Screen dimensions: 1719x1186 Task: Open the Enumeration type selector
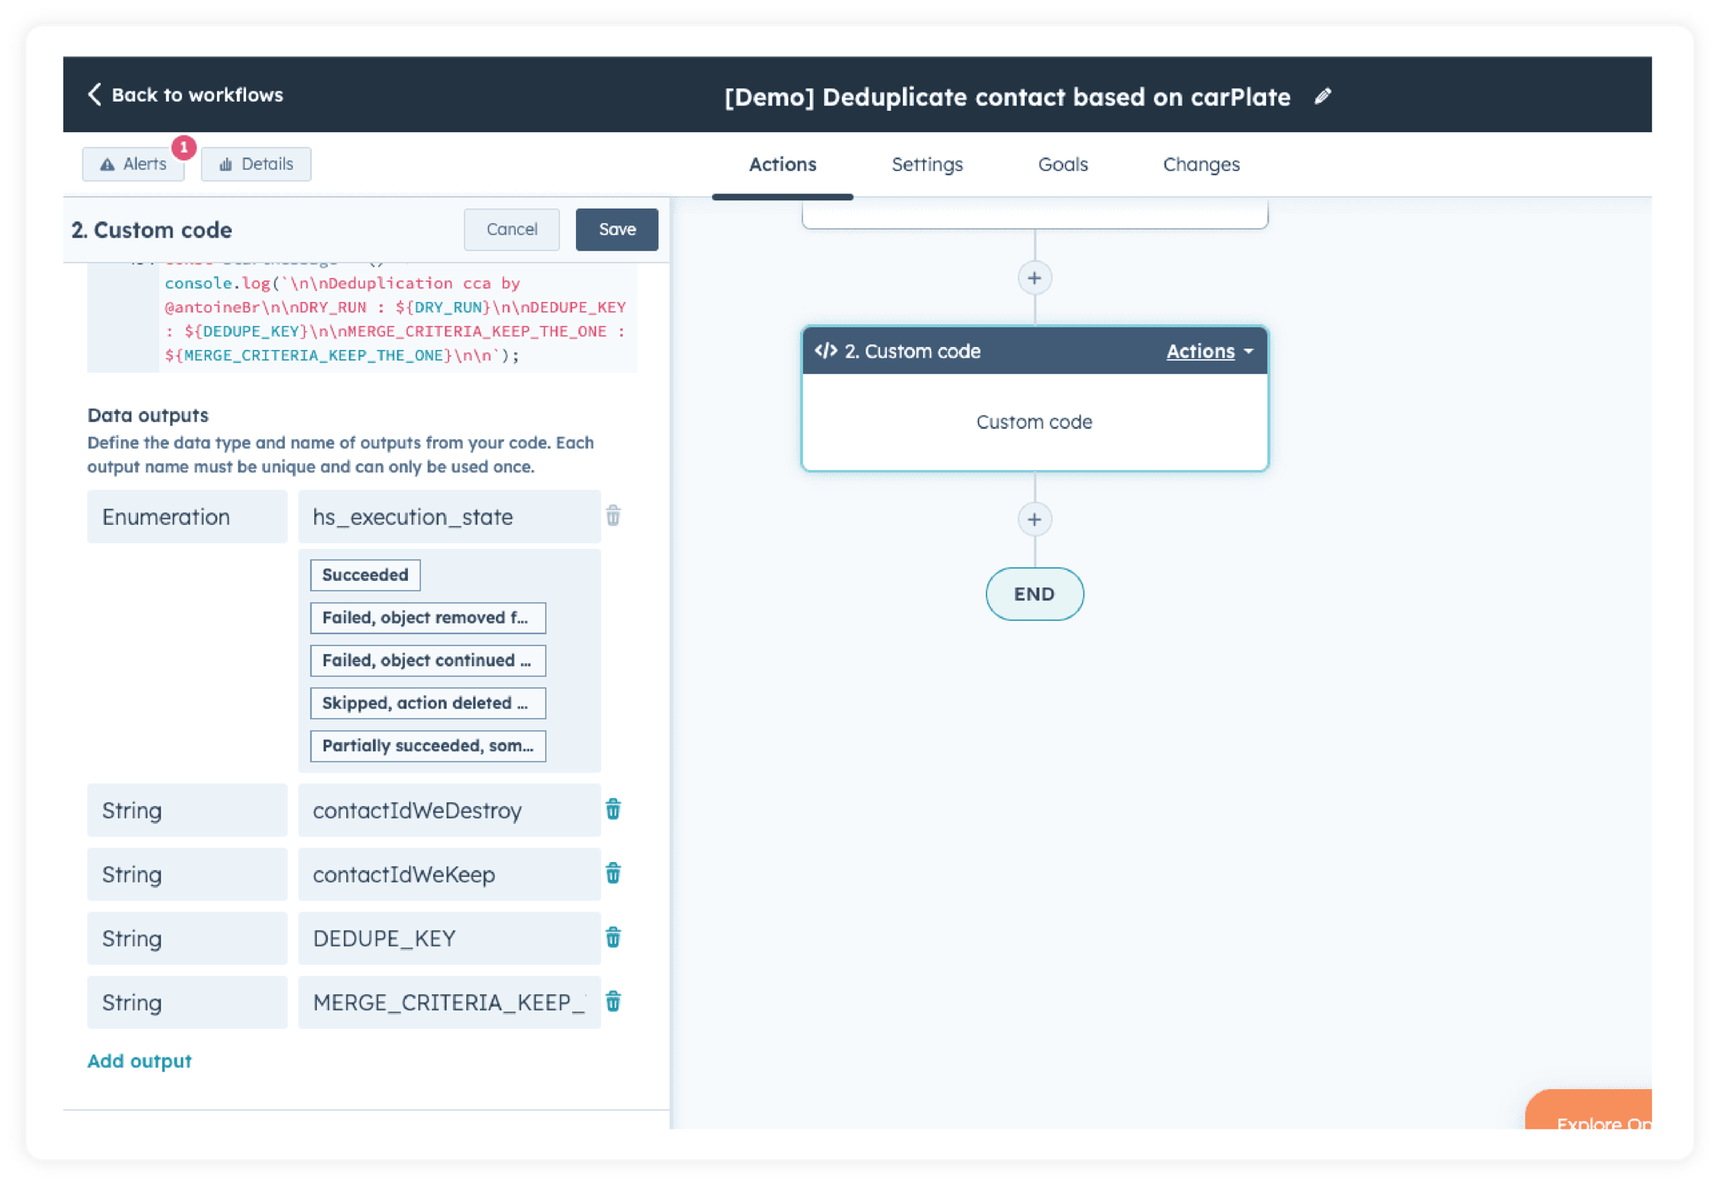coord(186,517)
